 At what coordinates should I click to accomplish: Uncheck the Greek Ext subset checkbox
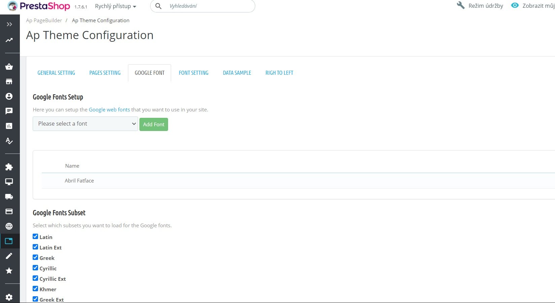pyautogui.click(x=35, y=299)
